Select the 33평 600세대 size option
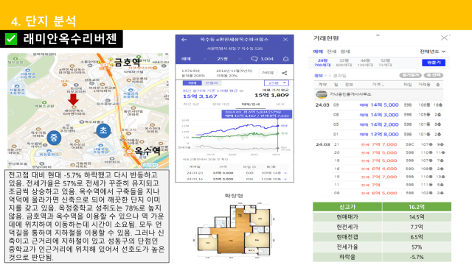Screen dimensions: 472x265 coord(344,63)
